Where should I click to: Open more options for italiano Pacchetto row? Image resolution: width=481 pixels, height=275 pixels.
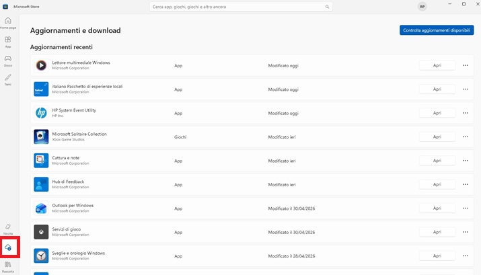click(466, 89)
